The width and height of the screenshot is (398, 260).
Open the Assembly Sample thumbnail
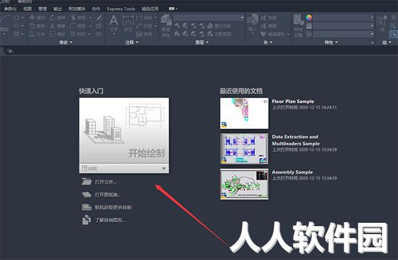click(244, 184)
